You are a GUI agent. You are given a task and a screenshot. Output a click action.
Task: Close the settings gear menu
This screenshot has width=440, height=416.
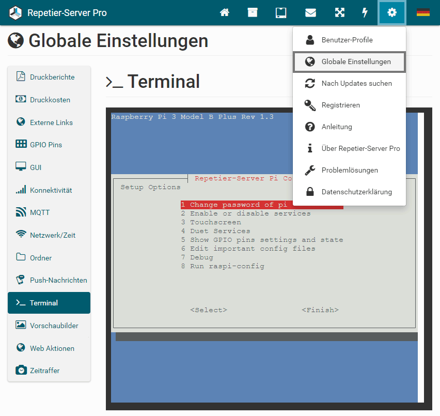[x=392, y=12]
